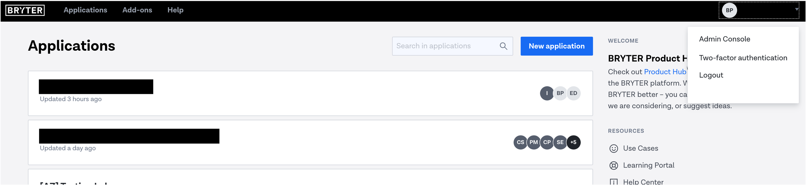Choose Two-factor authentication option
Viewport: 806px width, 185px height.
tap(743, 58)
